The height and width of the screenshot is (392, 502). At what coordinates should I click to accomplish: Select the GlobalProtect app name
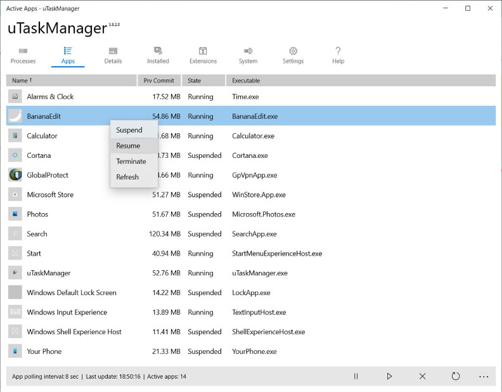48,175
